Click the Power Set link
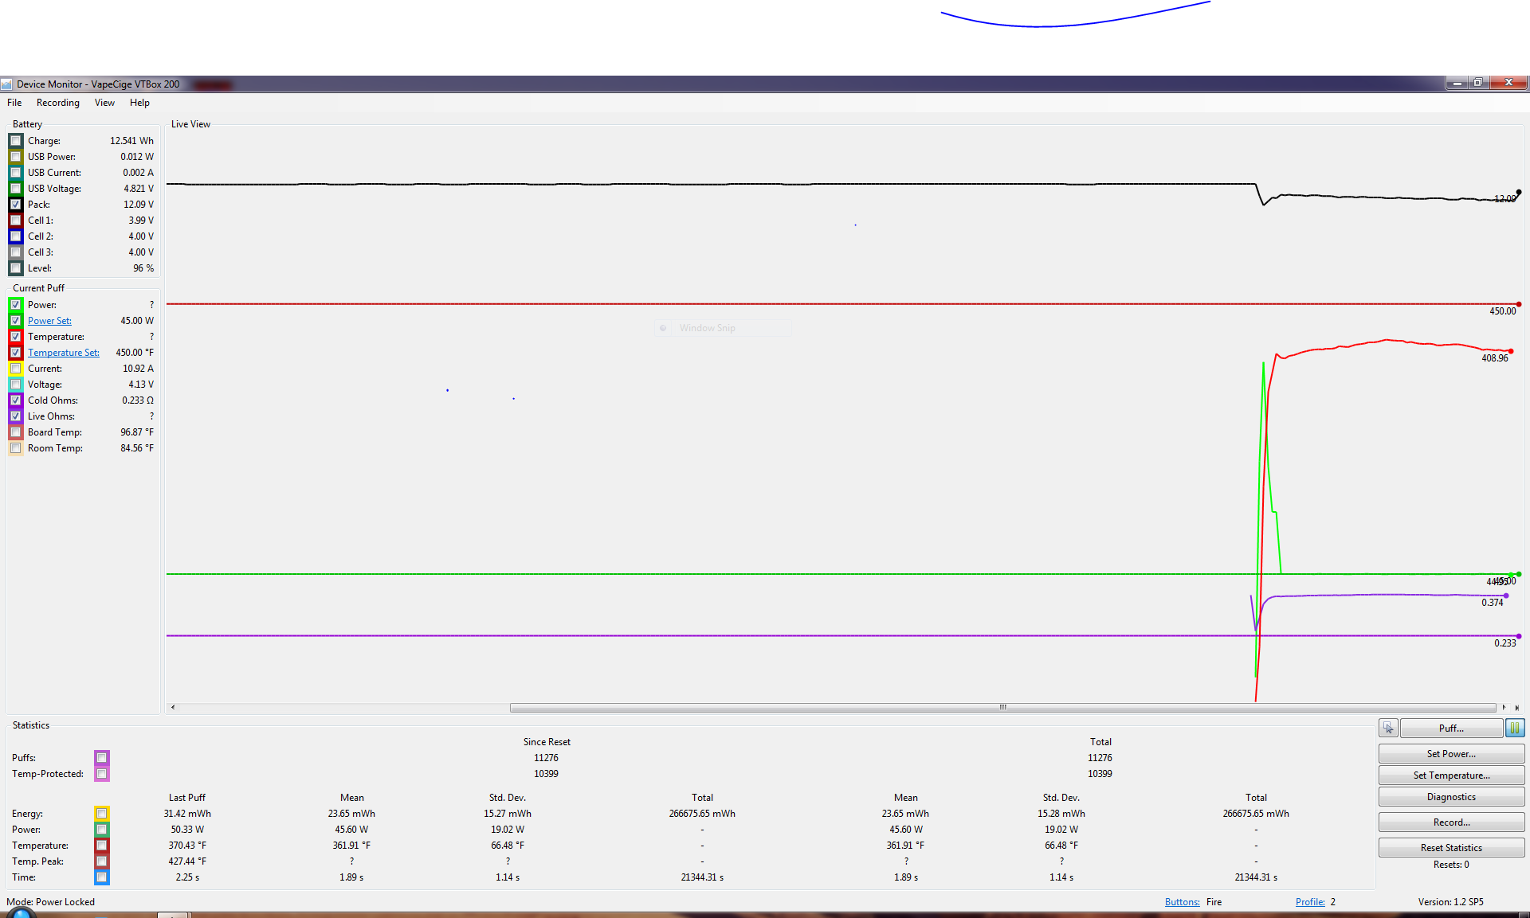Image resolution: width=1530 pixels, height=918 pixels. pos(49,321)
